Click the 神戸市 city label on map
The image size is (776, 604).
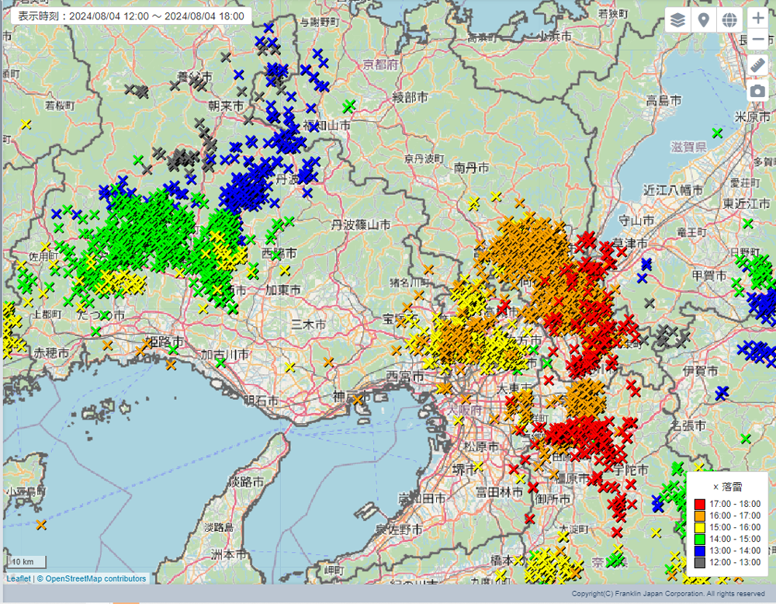345,395
